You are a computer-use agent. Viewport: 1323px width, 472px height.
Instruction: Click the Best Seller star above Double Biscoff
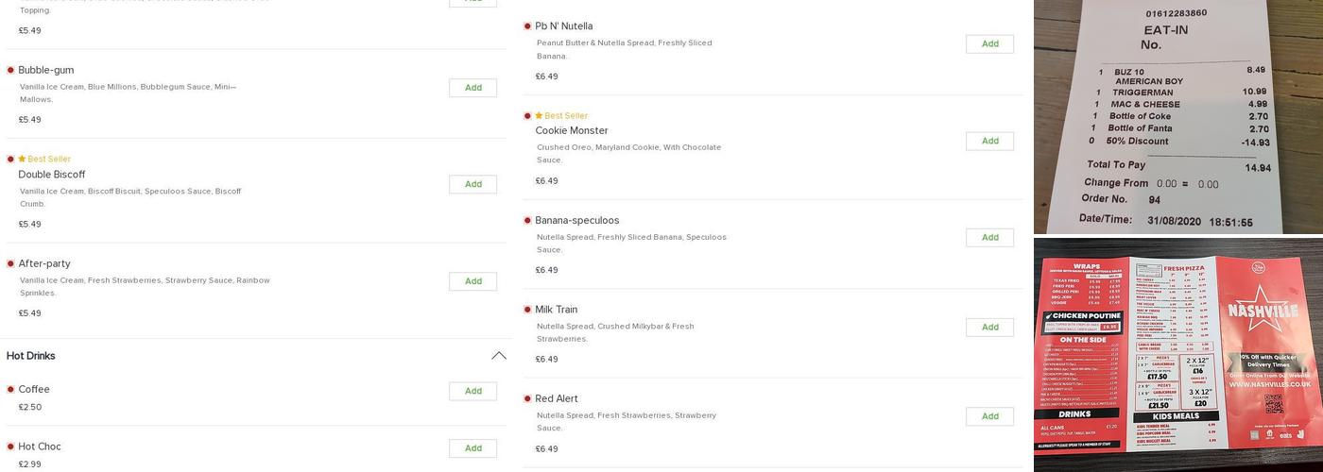click(x=22, y=160)
